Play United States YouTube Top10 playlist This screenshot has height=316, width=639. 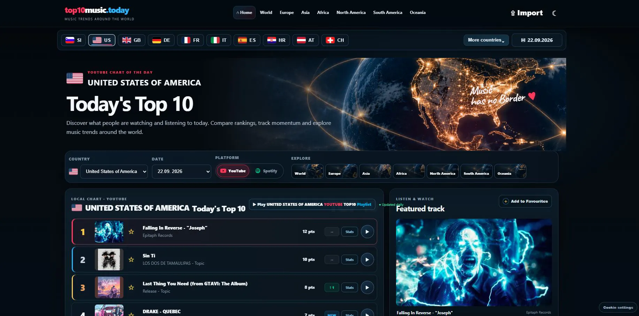pyautogui.click(x=312, y=204)
